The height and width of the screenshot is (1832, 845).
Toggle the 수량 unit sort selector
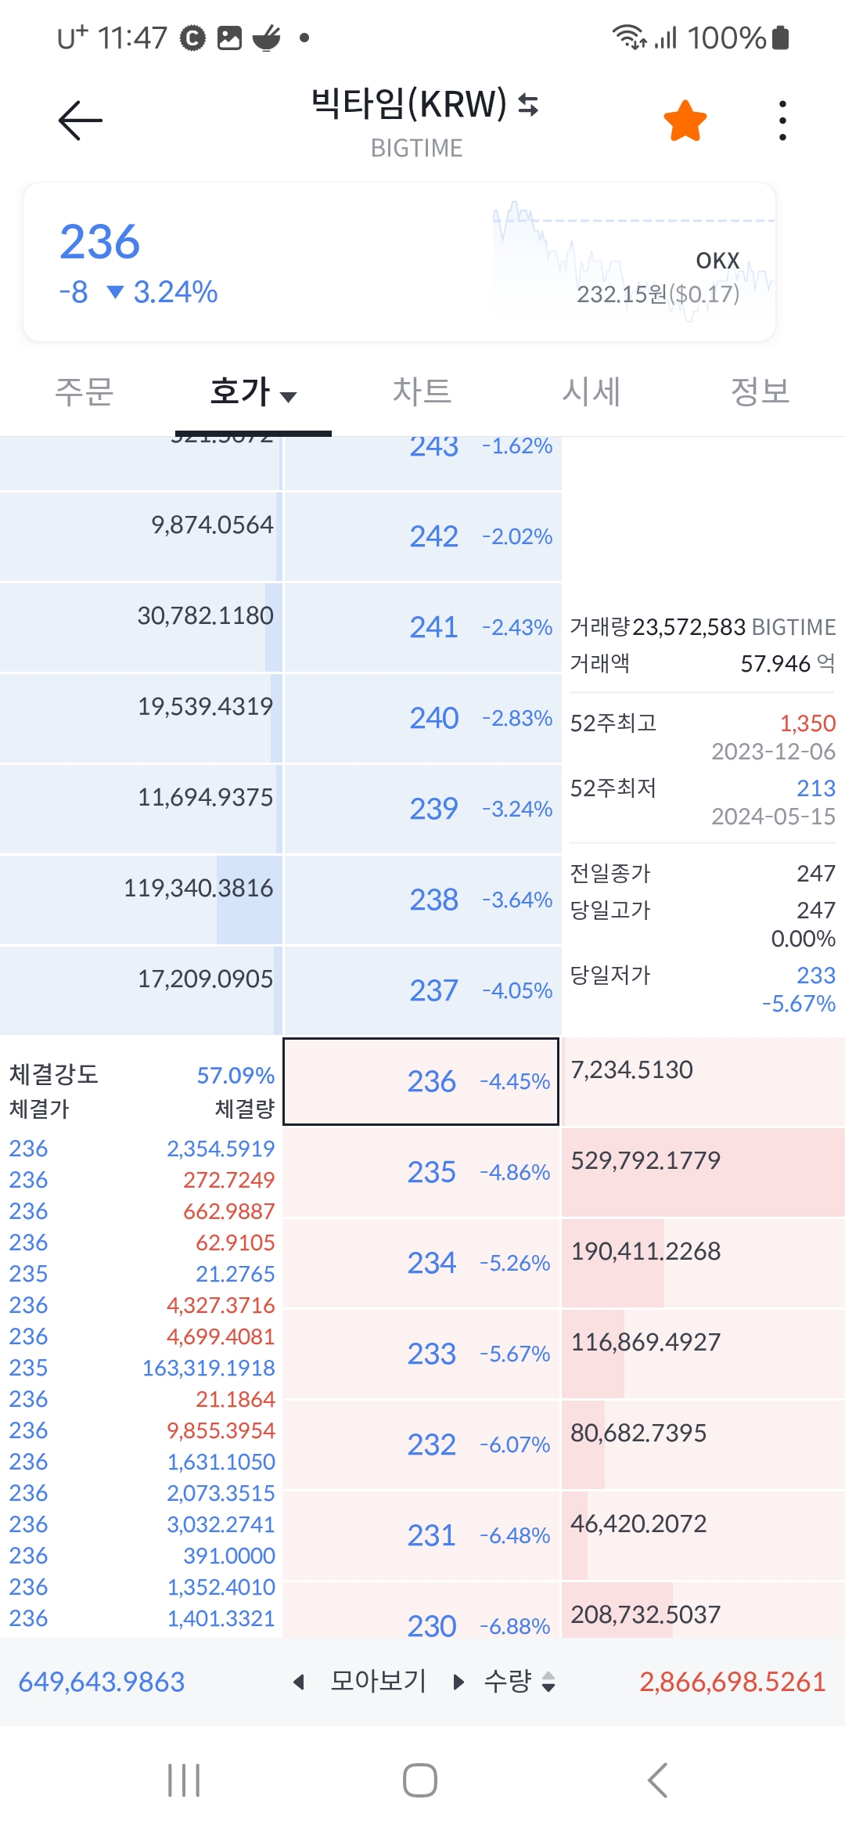click(520, 1681)
